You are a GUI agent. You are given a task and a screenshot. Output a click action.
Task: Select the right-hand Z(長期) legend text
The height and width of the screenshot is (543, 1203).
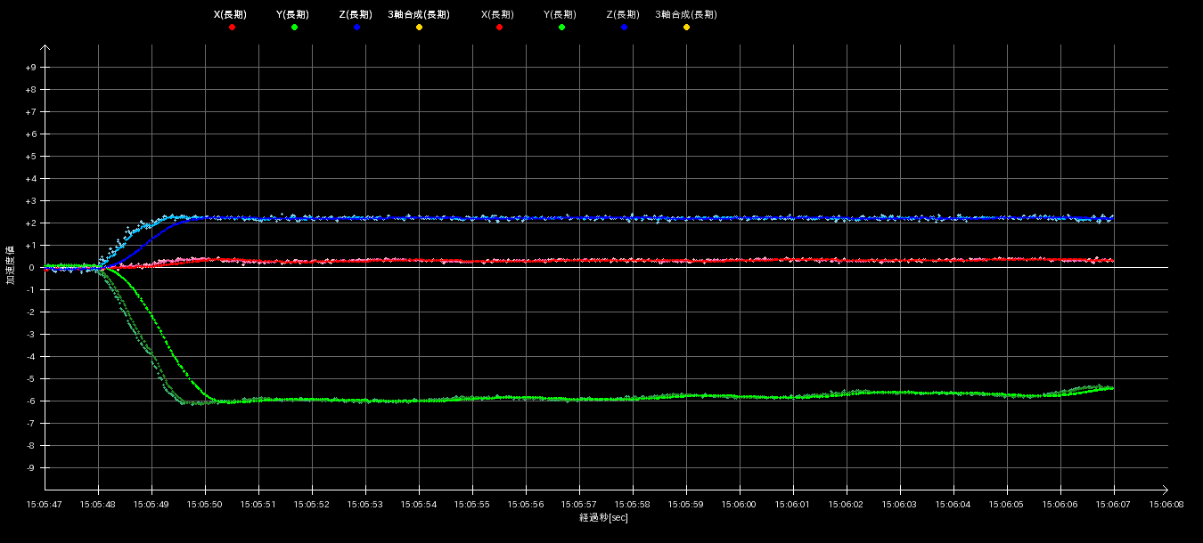[x=622, y=14]
